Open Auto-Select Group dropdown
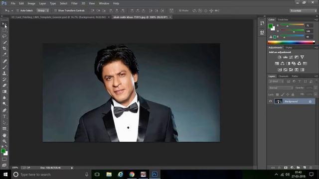 pyautogui.click(x=43, y=10)
